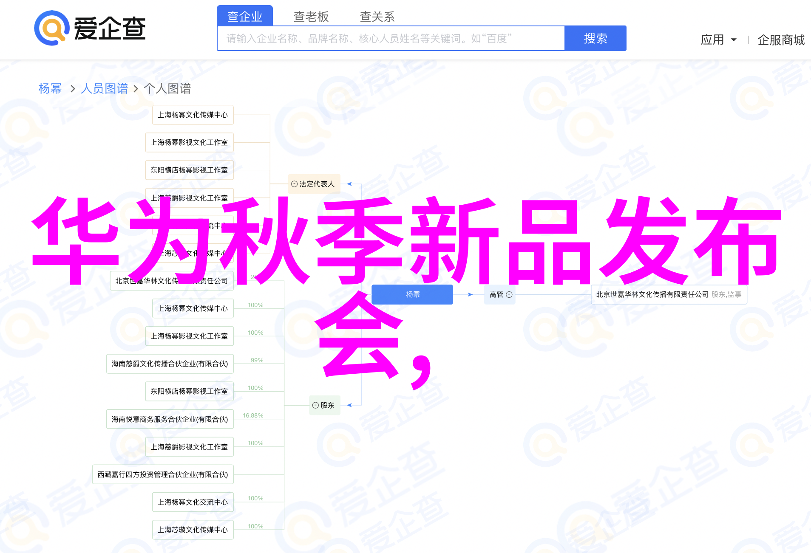
Task: Open the top 上海杨幂文化传媒中心 node
Action: click(x=193, y=115)
